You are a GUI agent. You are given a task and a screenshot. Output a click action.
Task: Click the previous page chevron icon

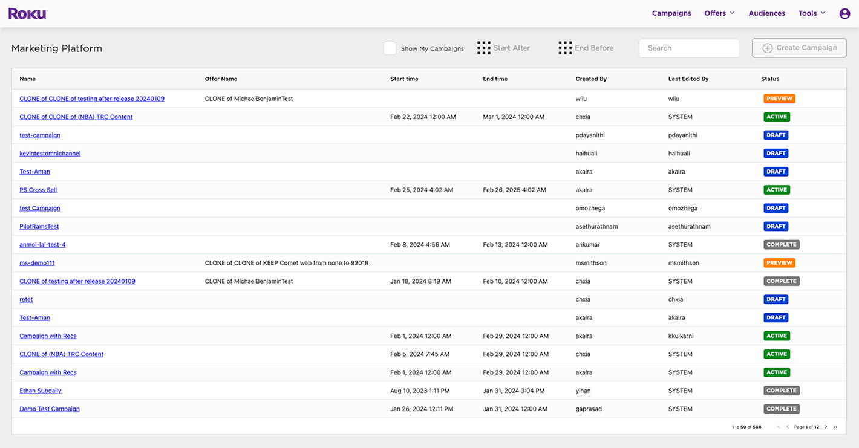click(788, 426)
